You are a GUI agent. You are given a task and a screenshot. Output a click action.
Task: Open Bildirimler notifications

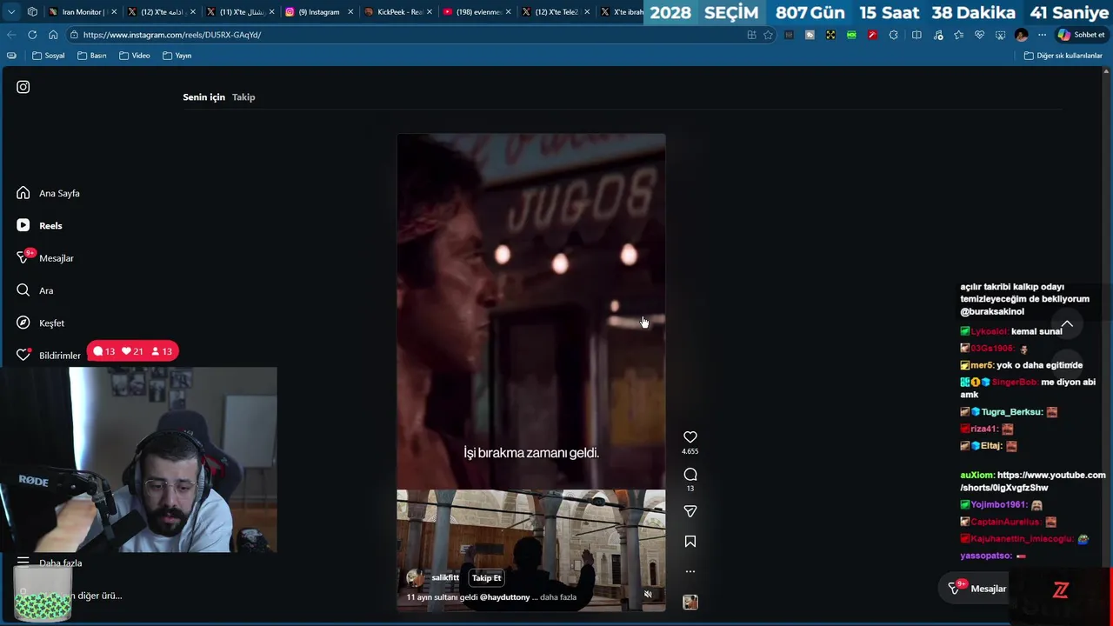[x=49, y=355]
